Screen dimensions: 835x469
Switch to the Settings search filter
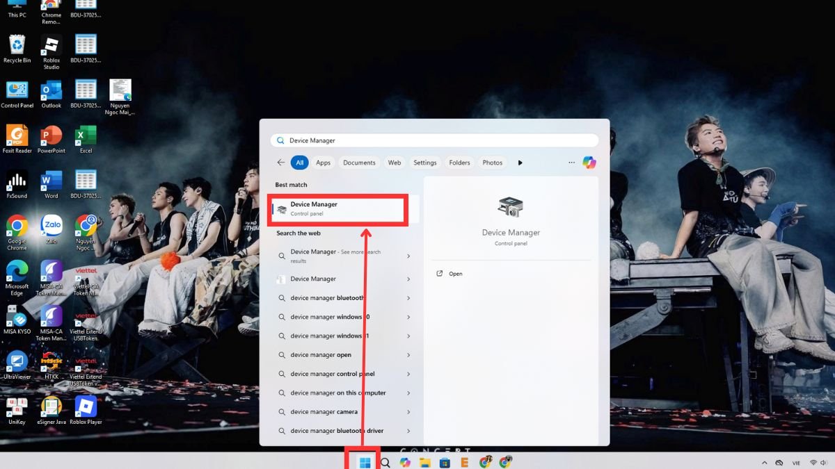[424, 162]
